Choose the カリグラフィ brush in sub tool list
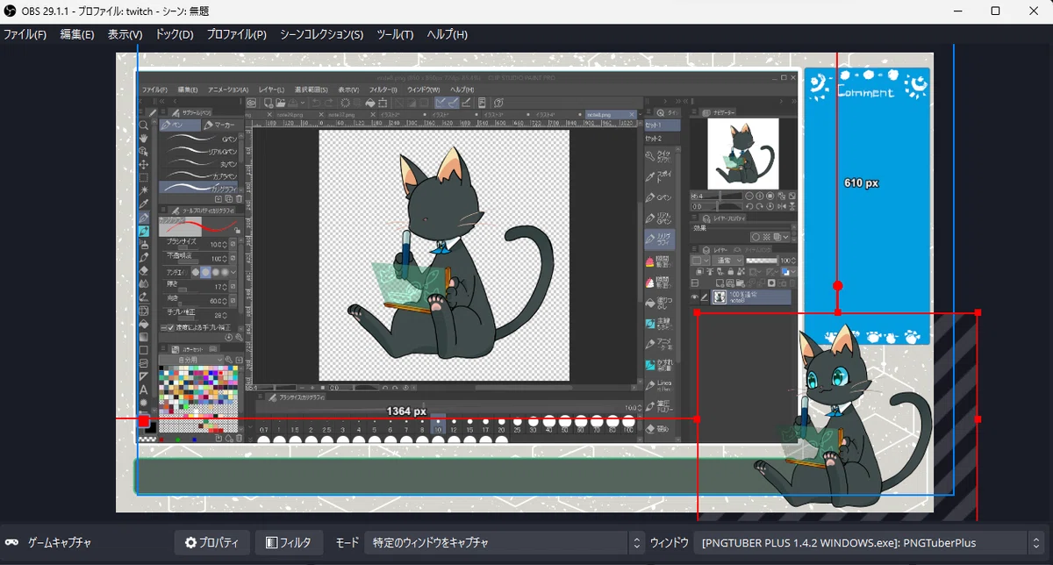Image resolution: width=1053 pixels, height=565 pixels. [200, 188]
